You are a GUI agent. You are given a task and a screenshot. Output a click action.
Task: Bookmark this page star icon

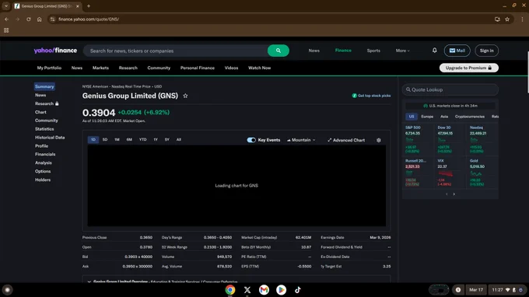click(x=507, y=19)
